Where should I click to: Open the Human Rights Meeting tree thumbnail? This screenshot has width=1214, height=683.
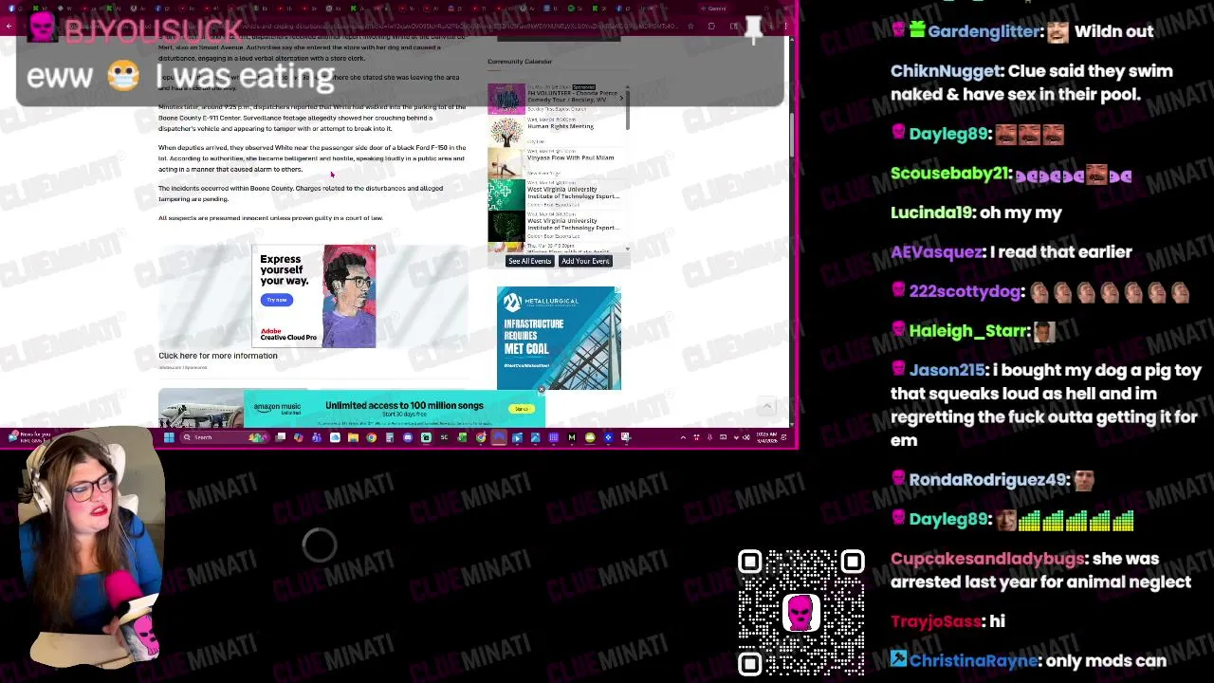506,131
